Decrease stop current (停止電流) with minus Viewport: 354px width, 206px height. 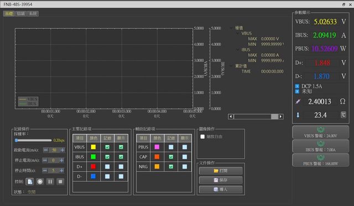[45, 161]
